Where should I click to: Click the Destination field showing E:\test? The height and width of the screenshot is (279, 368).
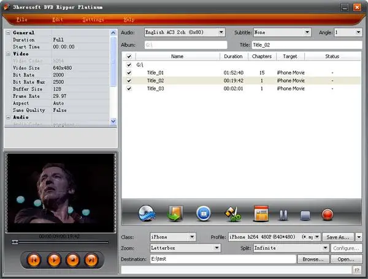coord(223,259)
